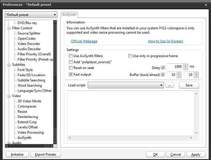211x160 pixels.
Task: Select Video Decoder in the tree
Action: click(x=29, y=44)
